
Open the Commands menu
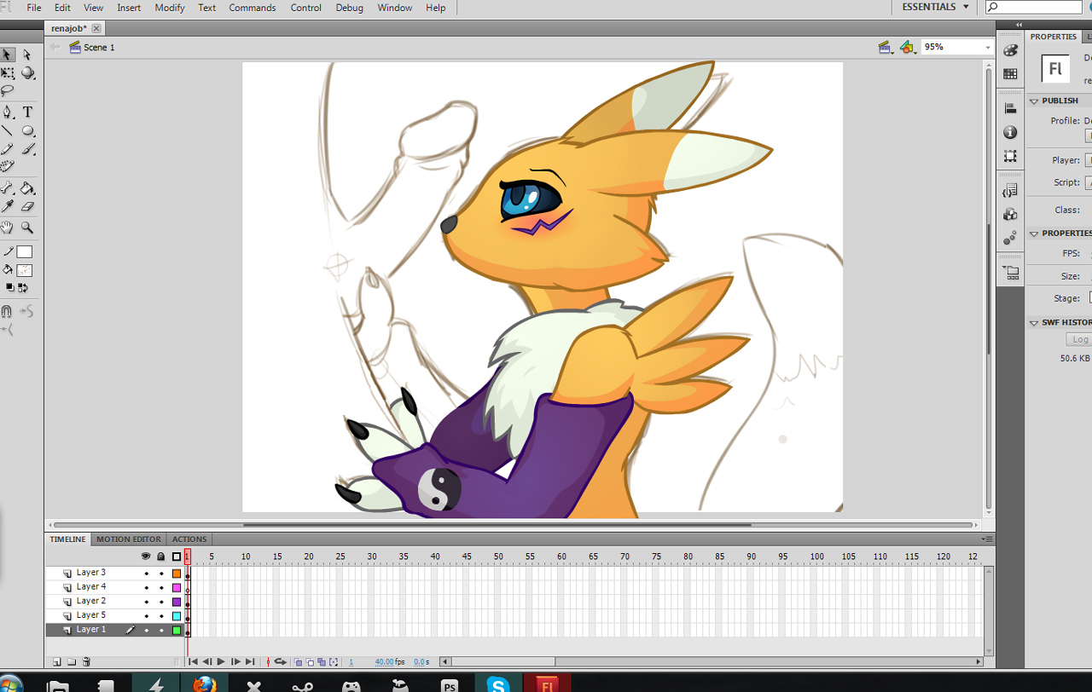pyautogui.click(x=253, y=8)
